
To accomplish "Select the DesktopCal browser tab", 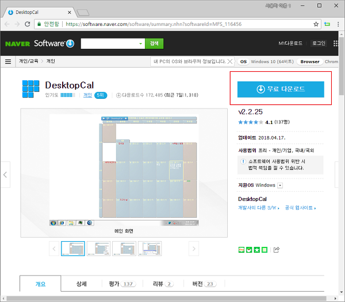I will click(39, 12).
